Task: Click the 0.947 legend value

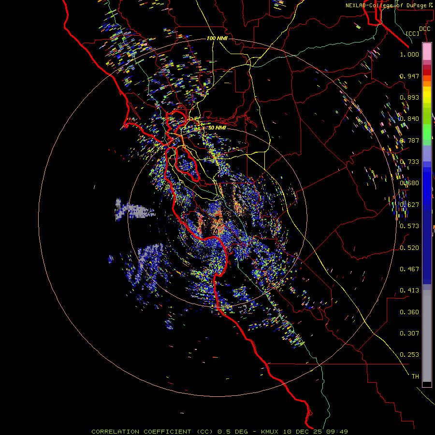Action: (409, 76)
